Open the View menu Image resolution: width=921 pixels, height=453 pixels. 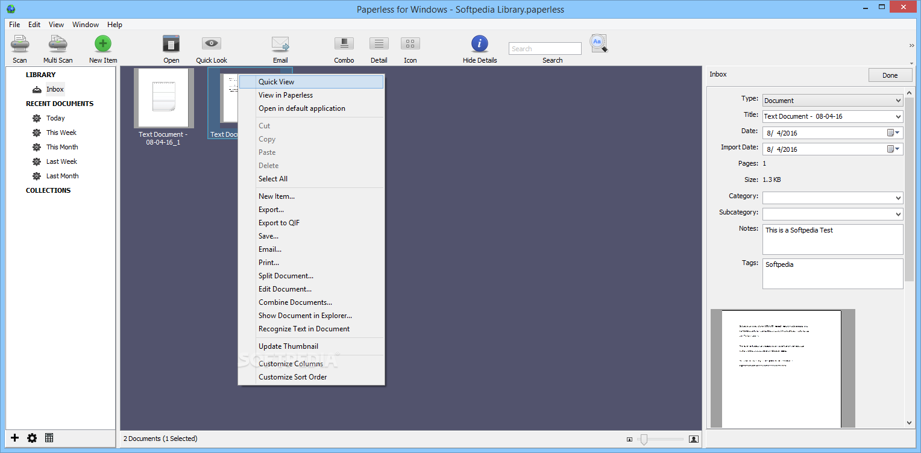coord(56,25)
